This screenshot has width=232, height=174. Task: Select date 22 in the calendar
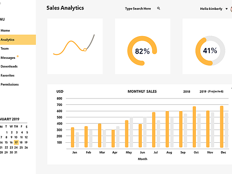6,148
